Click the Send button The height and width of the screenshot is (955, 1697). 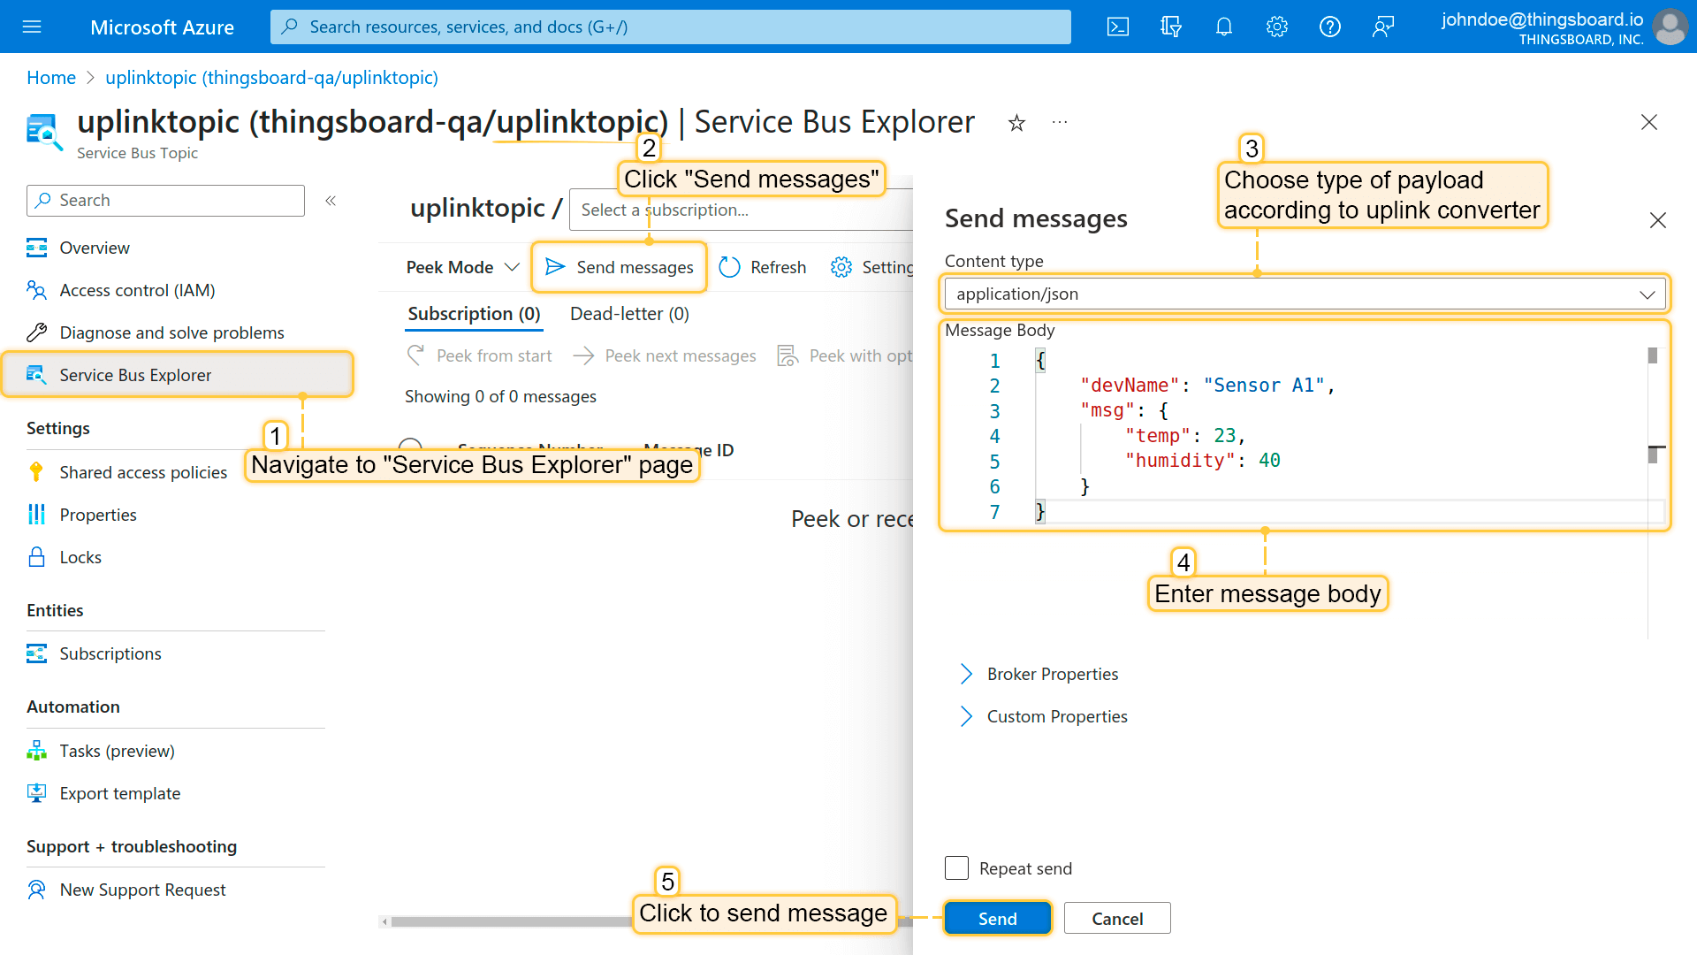pos(997,918)
